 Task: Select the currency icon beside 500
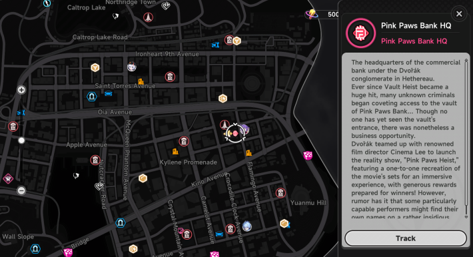tap(311, 14)
